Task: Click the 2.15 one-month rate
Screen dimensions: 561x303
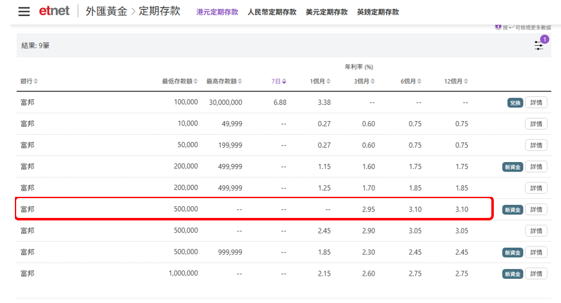Action: [x=324, y=274]
